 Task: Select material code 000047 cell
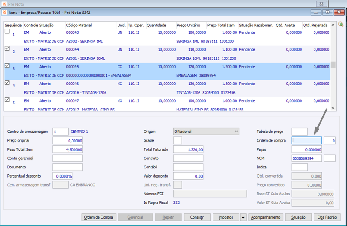pos(72,101)
